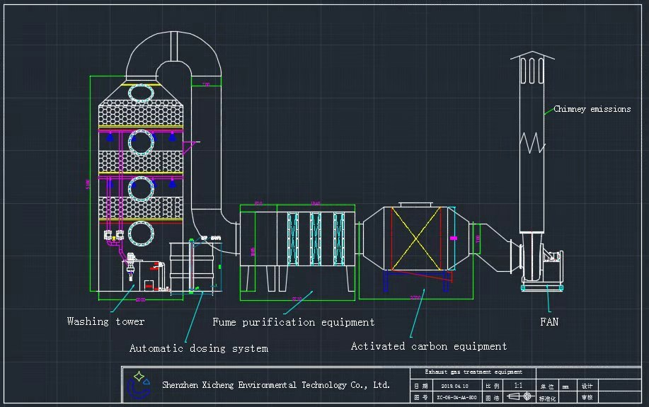Viewport: 649px width, 407px height.
Task: Select the 'Exhaust gas treatment equipment' title cell
Action: pos(473,372)
